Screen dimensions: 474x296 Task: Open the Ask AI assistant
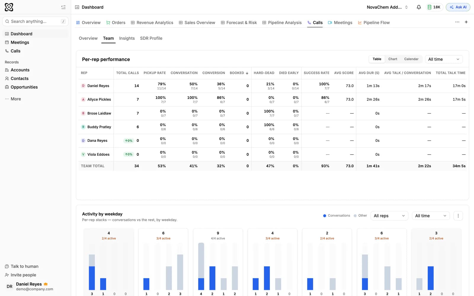pyautogui.click(x=458, y=7)
